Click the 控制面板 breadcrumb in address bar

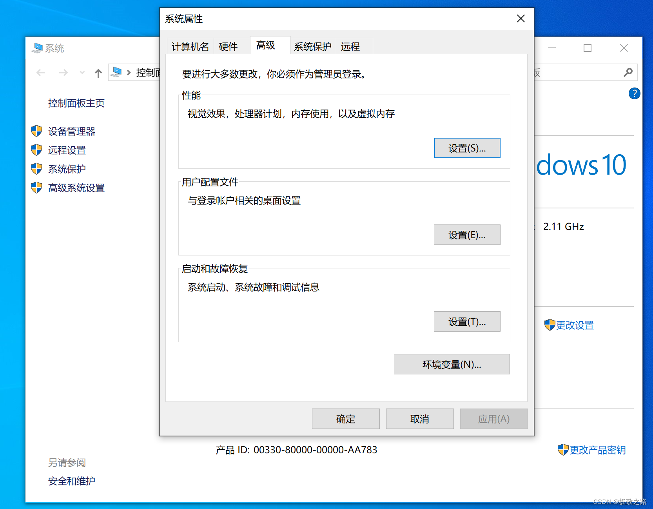pos(148,73)
